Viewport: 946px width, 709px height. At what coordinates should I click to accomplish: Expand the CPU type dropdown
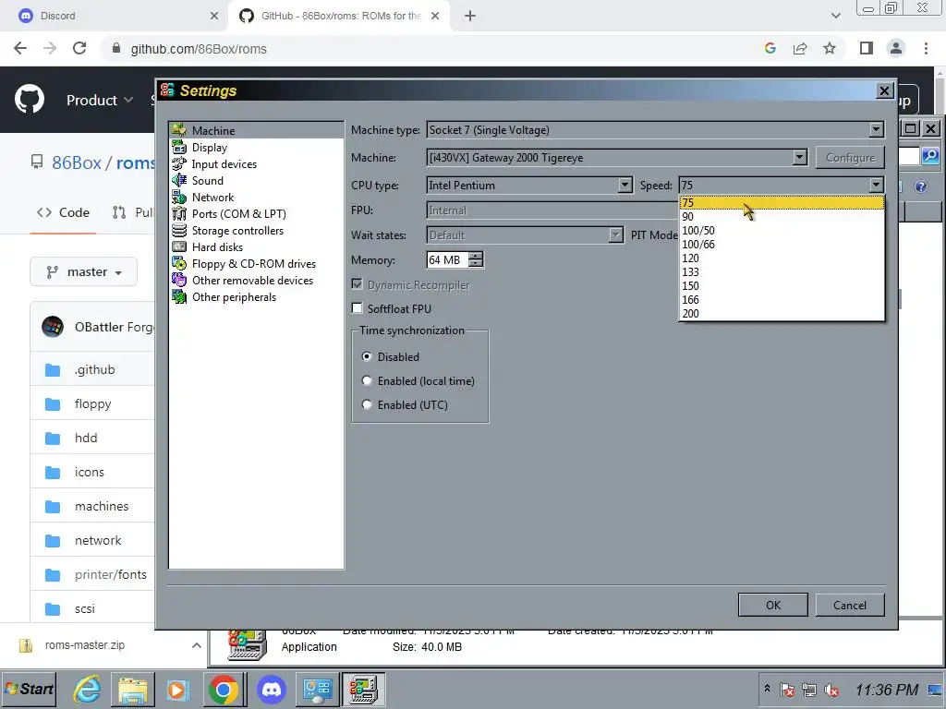[625, 185]
